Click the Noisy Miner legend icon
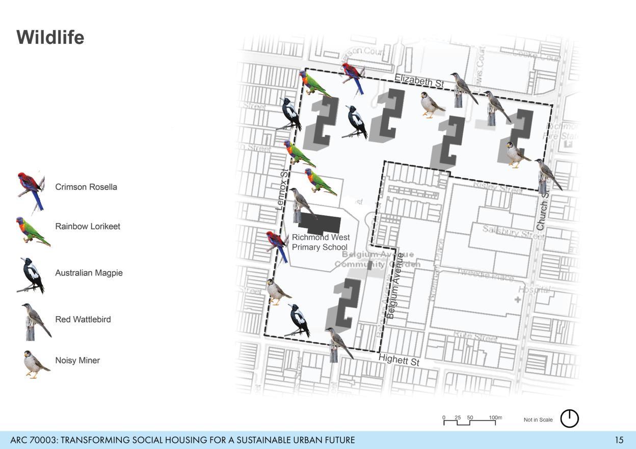 (x=37, y=364)
